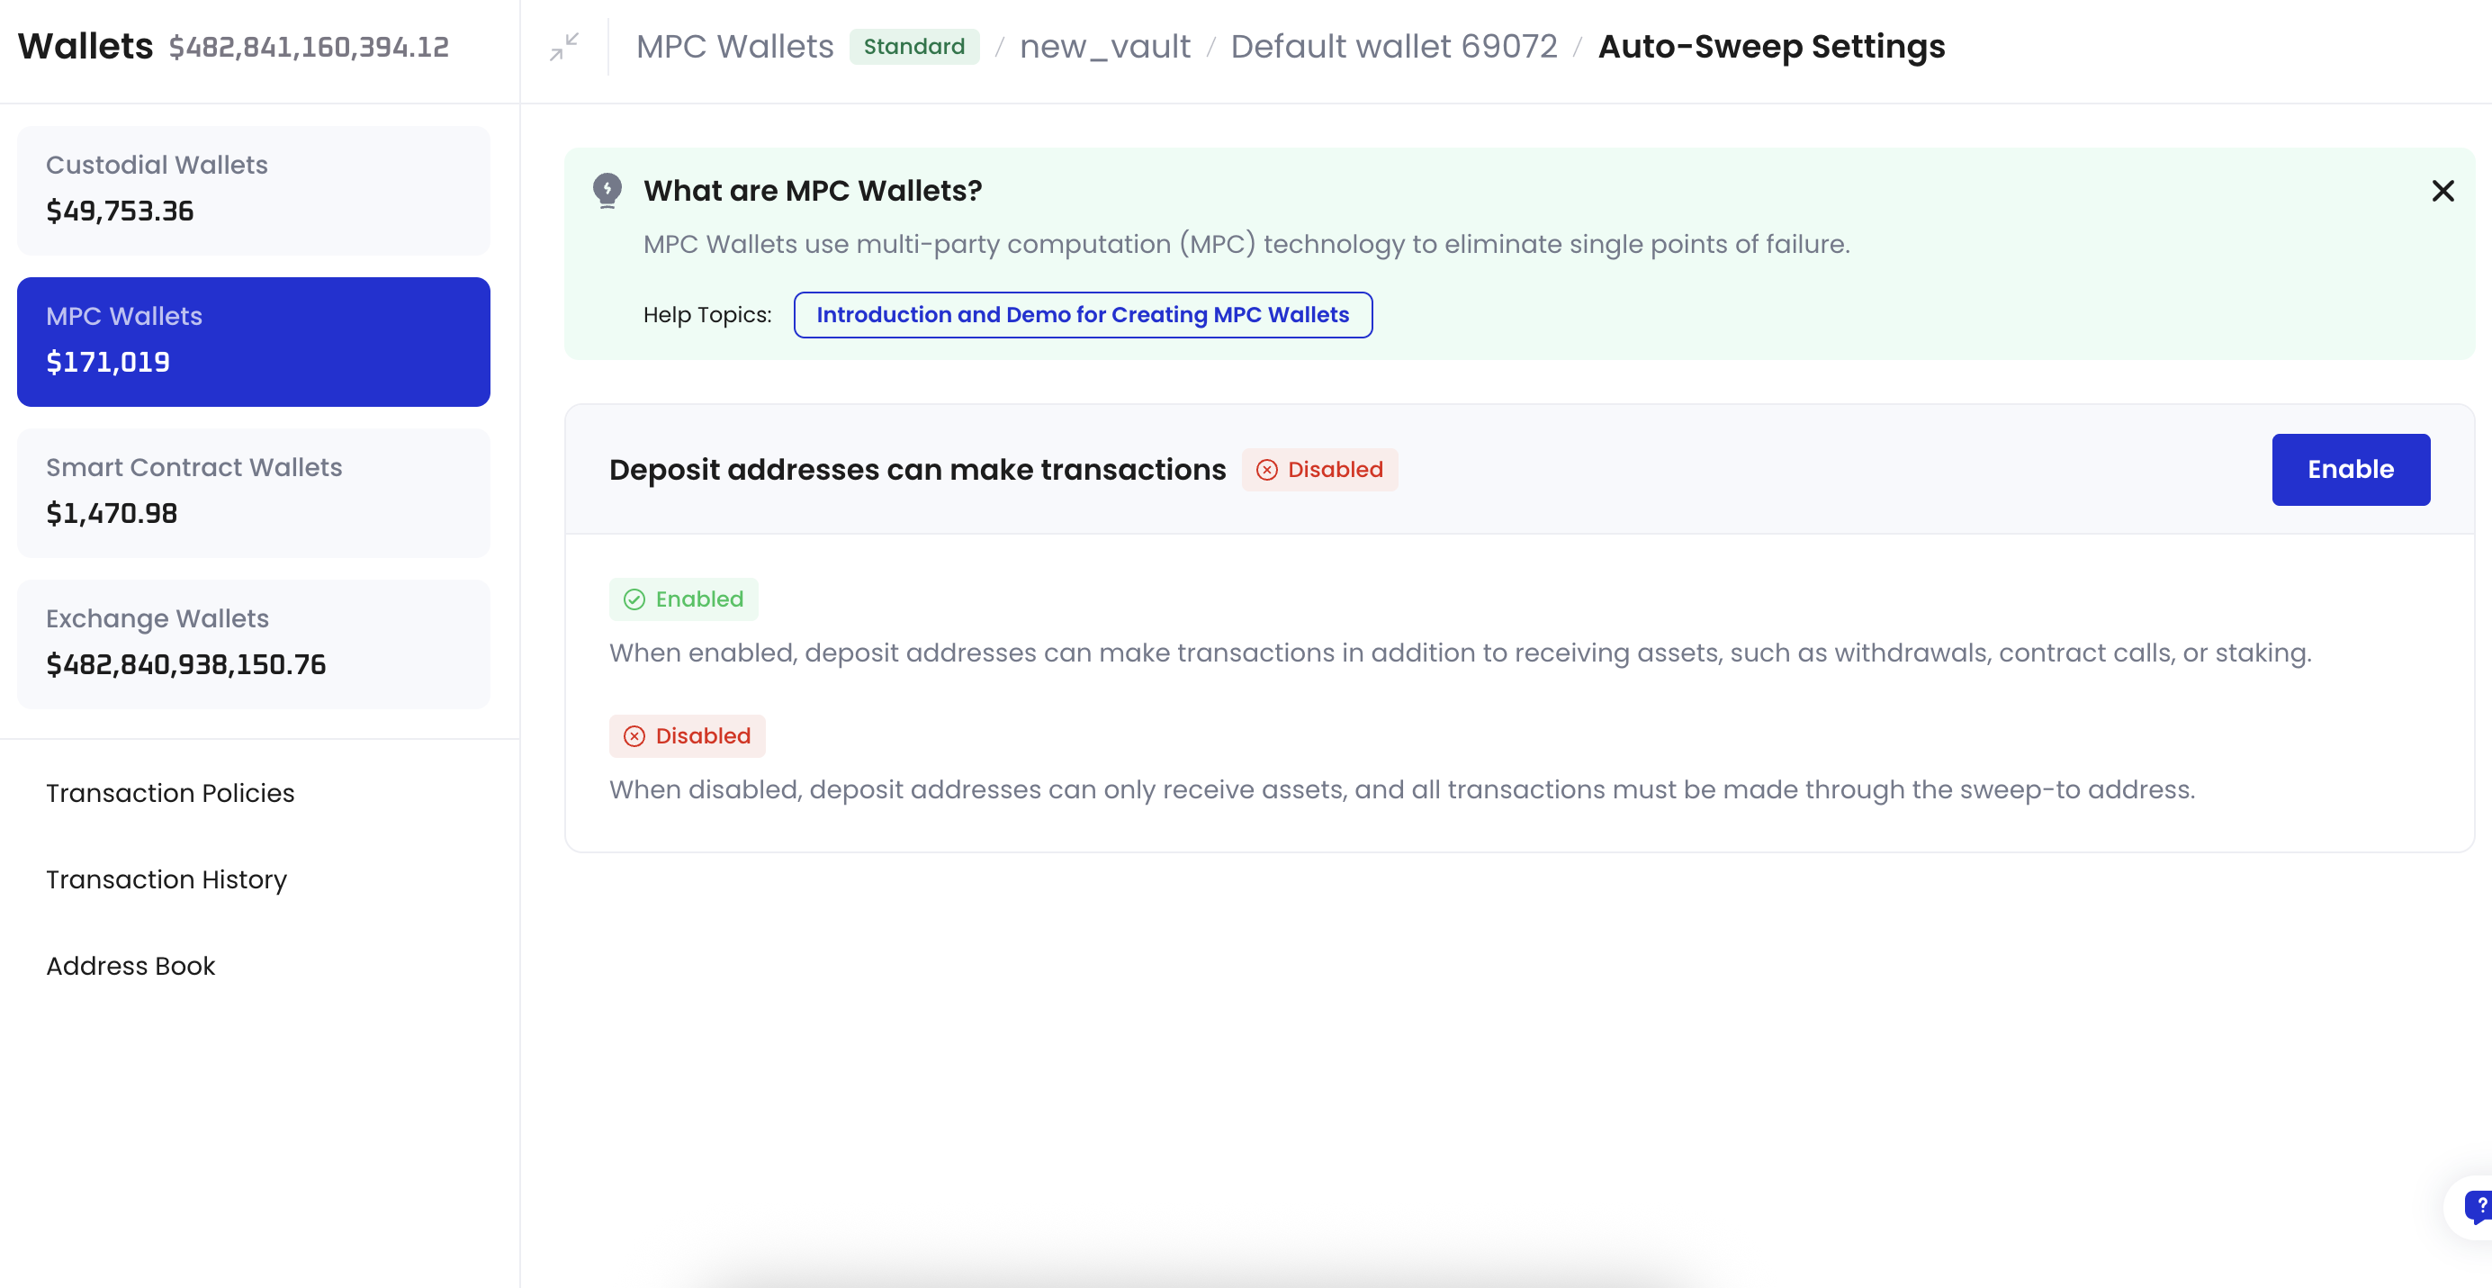Click the green check icon beside Enabled

634,599
